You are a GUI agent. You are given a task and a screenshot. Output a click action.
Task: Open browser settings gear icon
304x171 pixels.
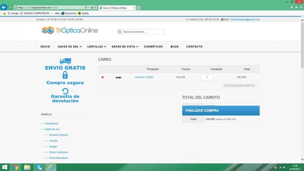pos(301,7)
